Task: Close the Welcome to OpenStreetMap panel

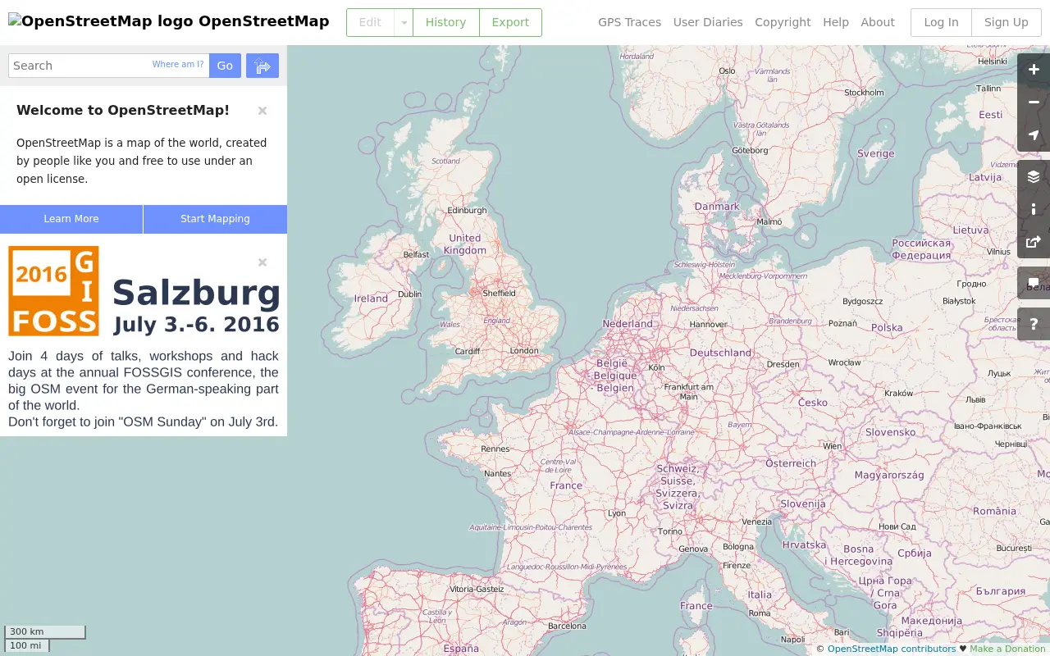Action: [262, 111]
